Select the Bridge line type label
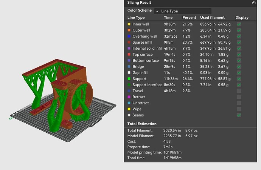The width and height of the screenshot is (261, 170). 138,66
